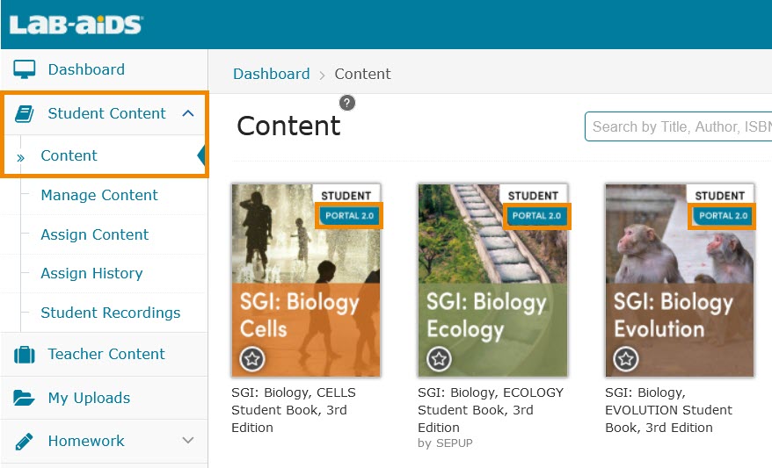Expand the Homework menu chevron
Viewport: 772px width, 468px height.
click(x=187, y=441)
